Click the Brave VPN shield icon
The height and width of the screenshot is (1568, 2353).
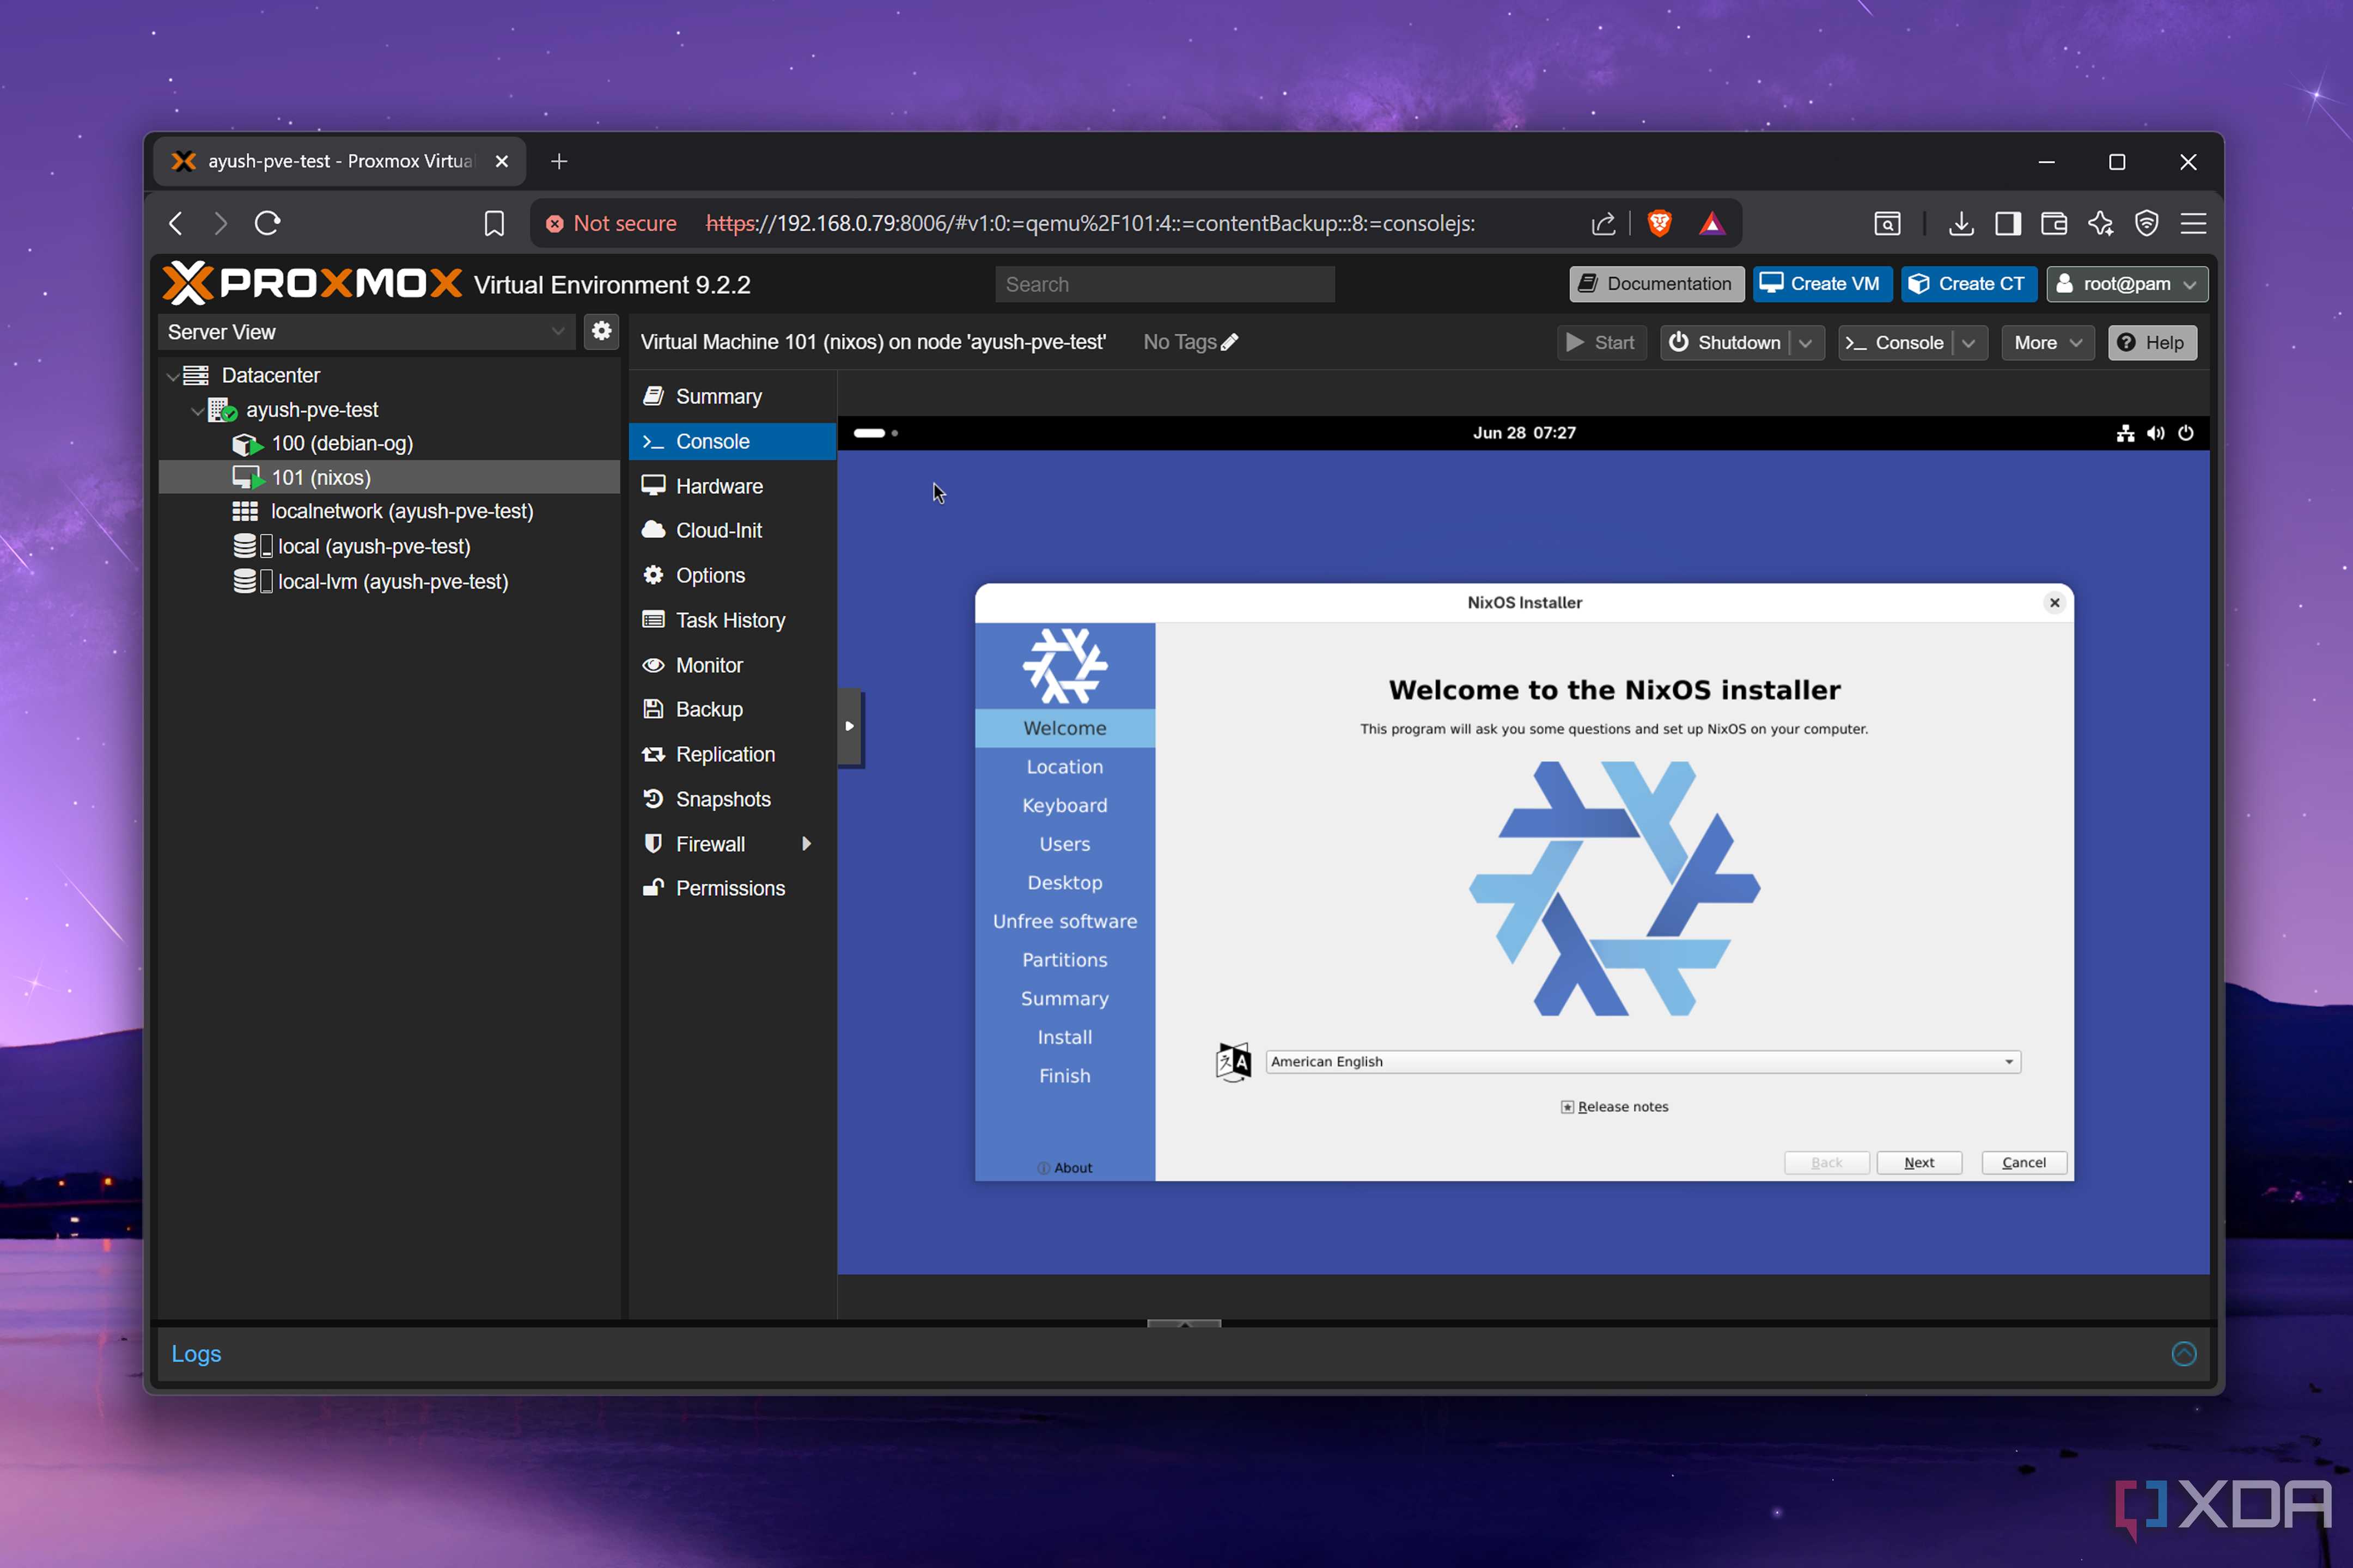[x=2147, y=223]
